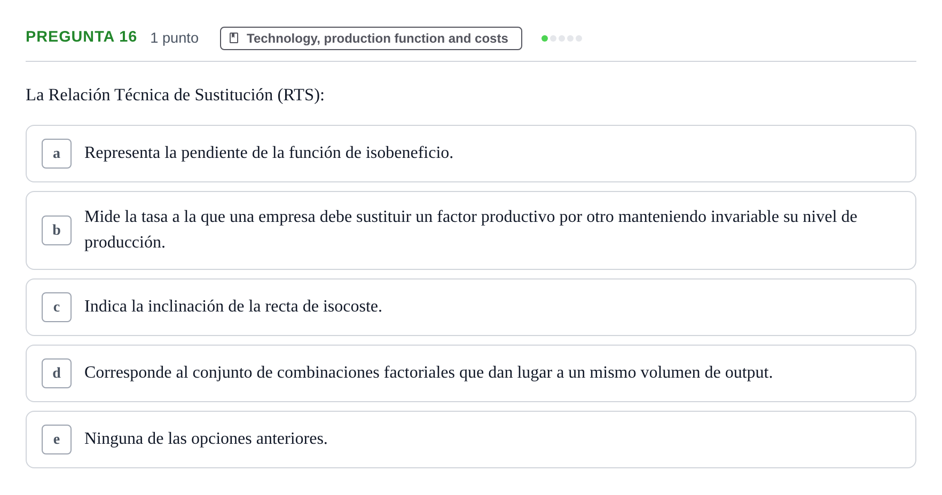The width and height of the screenshot is (942, 495).
Task: Click the green difficulty dot indicator
Action: [545, 38]
